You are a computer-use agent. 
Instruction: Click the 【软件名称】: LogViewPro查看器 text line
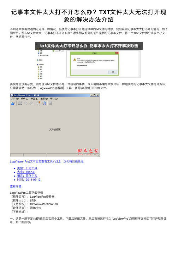32,197
